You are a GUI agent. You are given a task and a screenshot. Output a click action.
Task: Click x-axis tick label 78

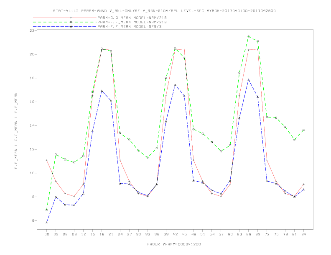(285, 234)
